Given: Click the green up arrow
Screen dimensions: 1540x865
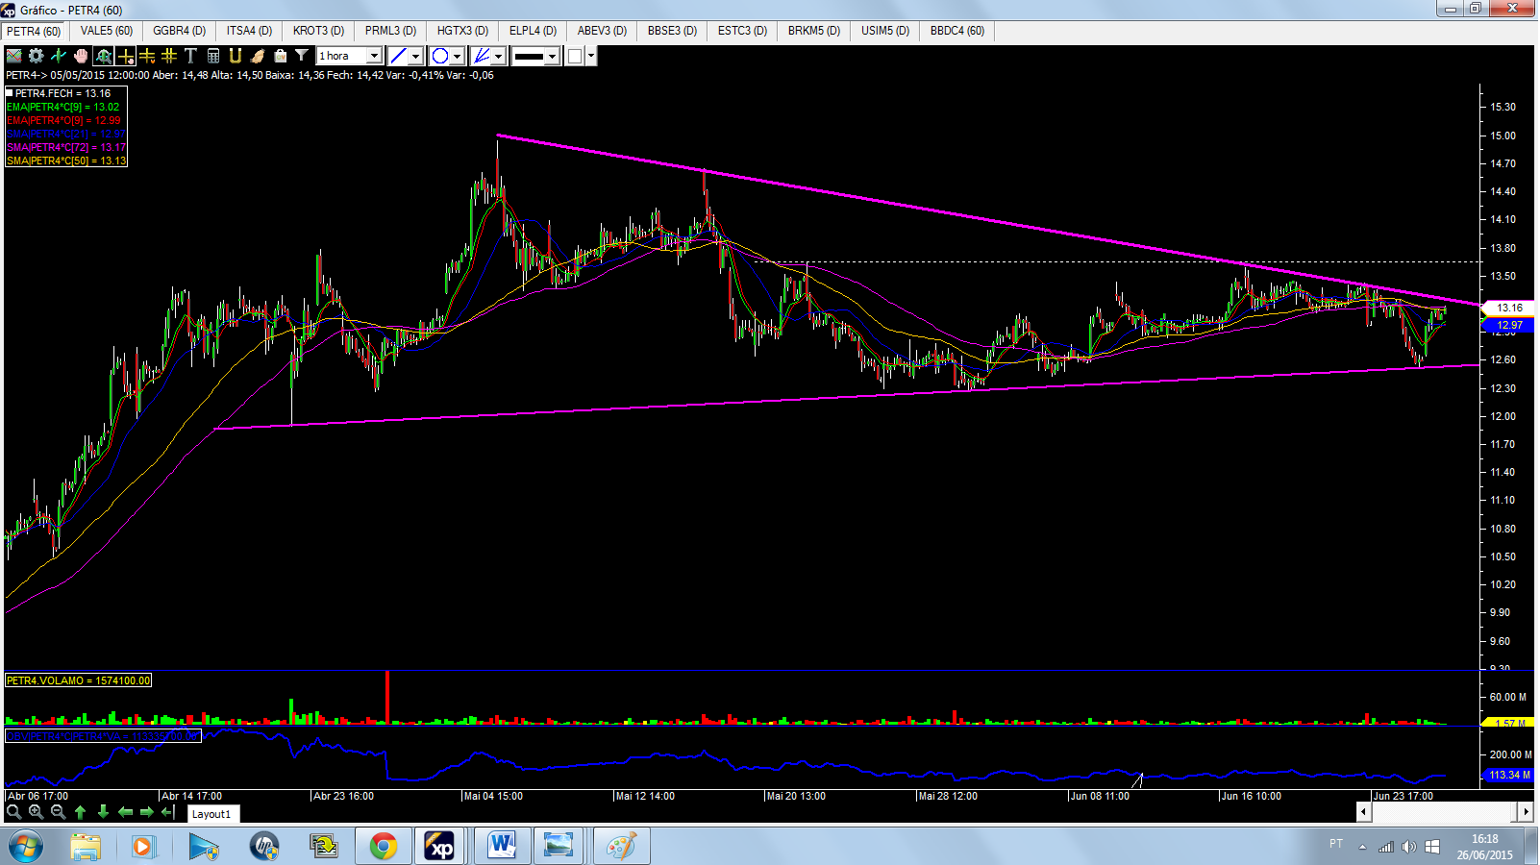Looking at the screenshot, I should (81, 812).
